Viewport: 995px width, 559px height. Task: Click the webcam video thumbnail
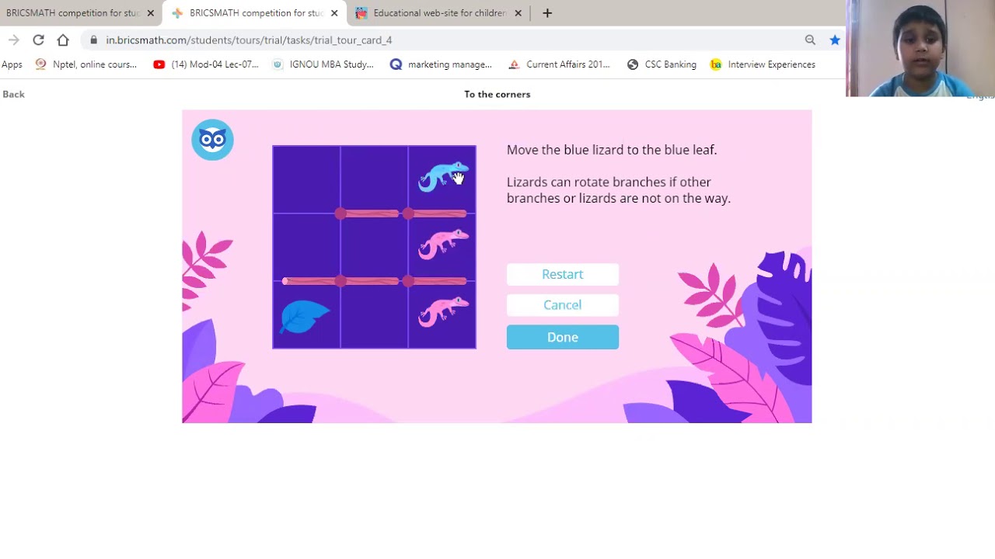[x=920, y=48]
